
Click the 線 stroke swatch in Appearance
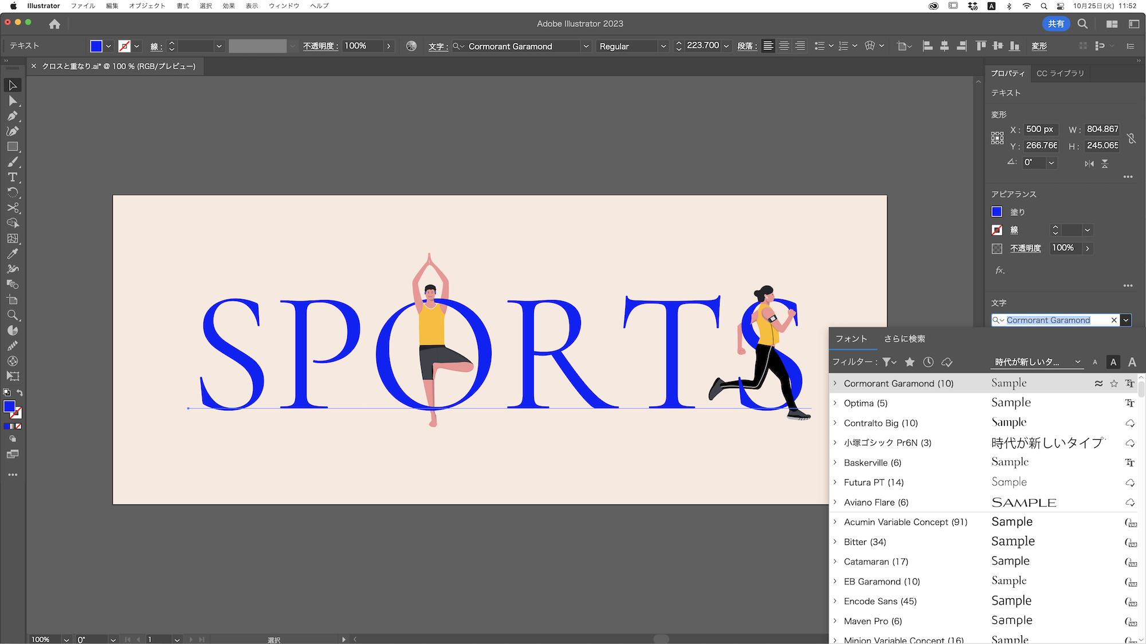coord(997,230)
